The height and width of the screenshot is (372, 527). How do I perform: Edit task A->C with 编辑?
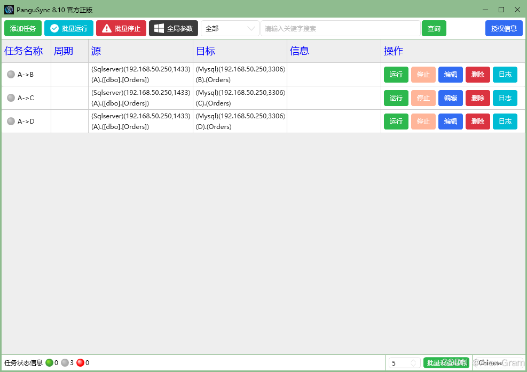[x=451, y=98]
